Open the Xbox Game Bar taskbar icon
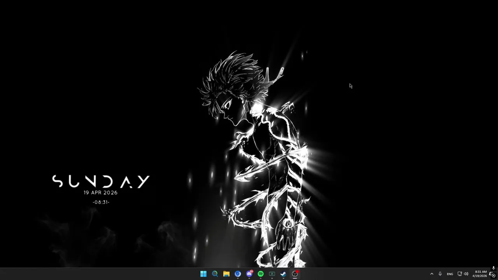This screenshot has height=280, width=498. pos(272,274)
